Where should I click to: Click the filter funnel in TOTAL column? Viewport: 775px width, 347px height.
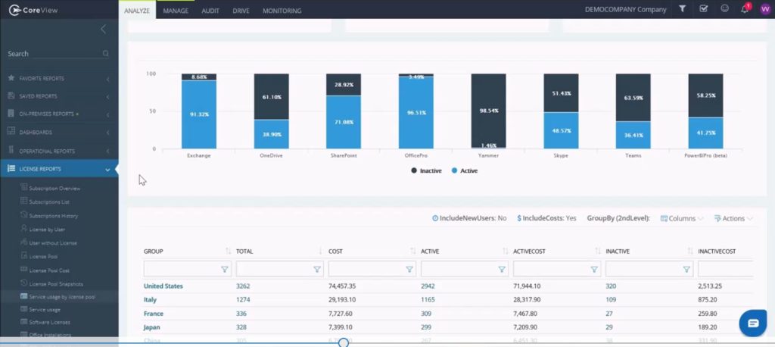317,269
